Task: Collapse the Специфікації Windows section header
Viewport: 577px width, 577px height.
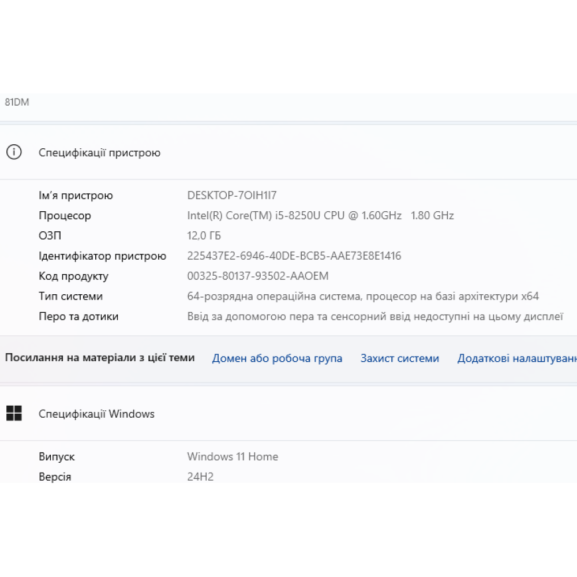Action: tap(96, 414)
